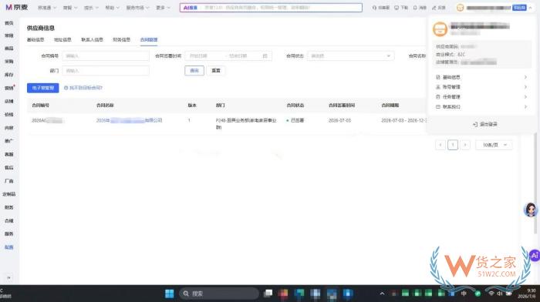The image size is (540, 302).
Task: Go to next page arrow in pagination
Action: coord(465,145)
